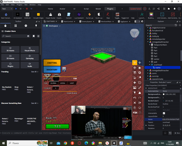Expand the lobby model node
Viewport: 182px width, 146px height.
(x=148, y=33)
